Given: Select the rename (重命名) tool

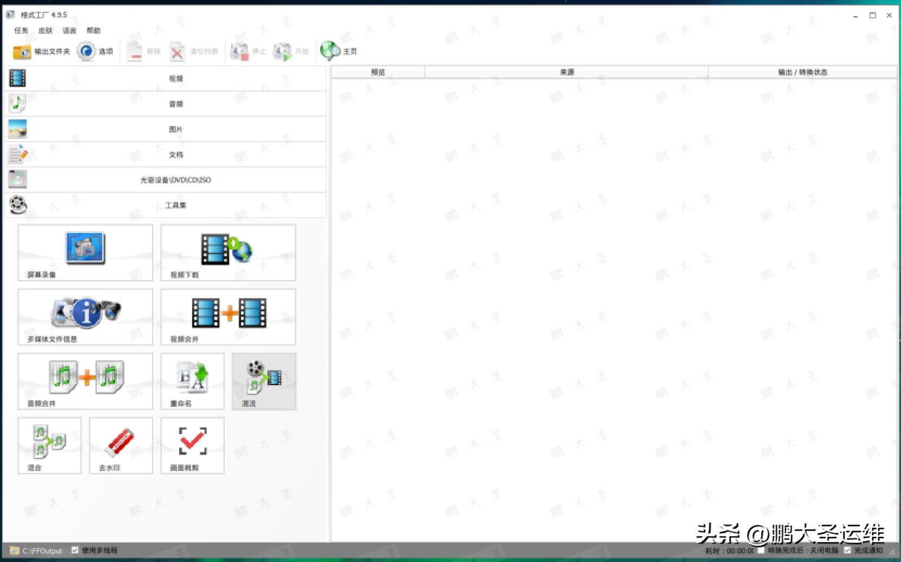Looking at the screenshot, I should click(192, 381).
